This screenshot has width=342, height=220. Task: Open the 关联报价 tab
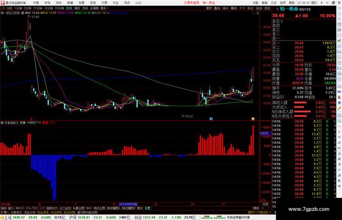click(x=17, y=212)
